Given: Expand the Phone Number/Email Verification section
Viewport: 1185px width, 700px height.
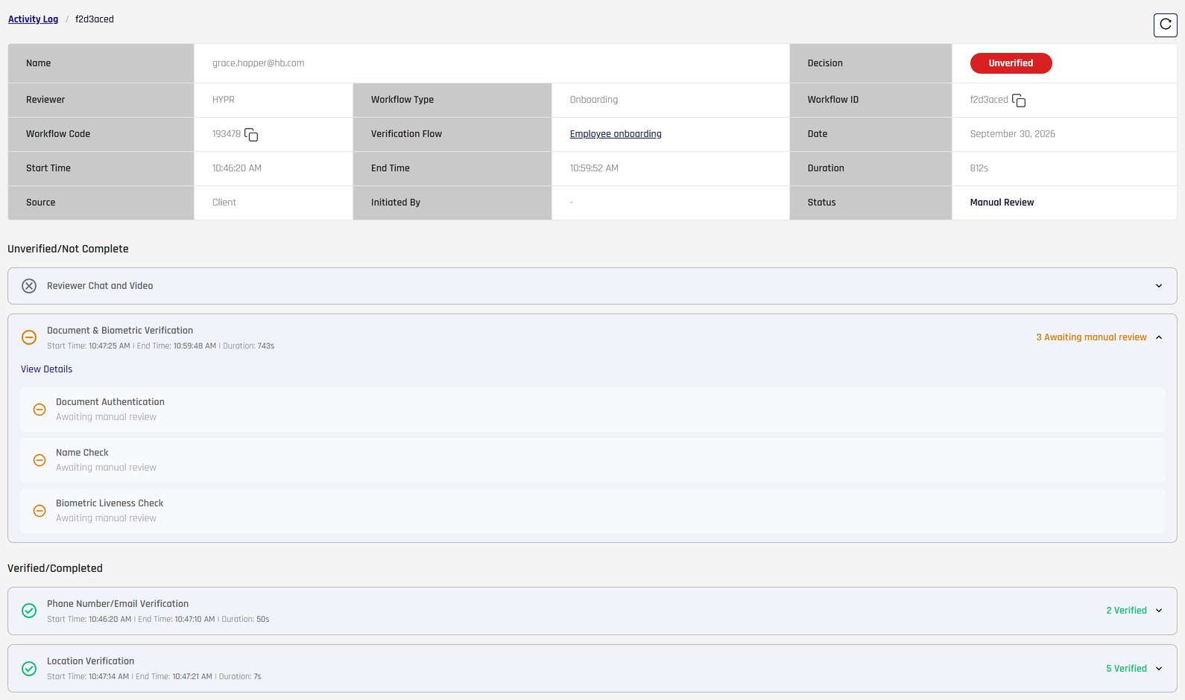Looking at the screenshot, I should (1159, 611).
